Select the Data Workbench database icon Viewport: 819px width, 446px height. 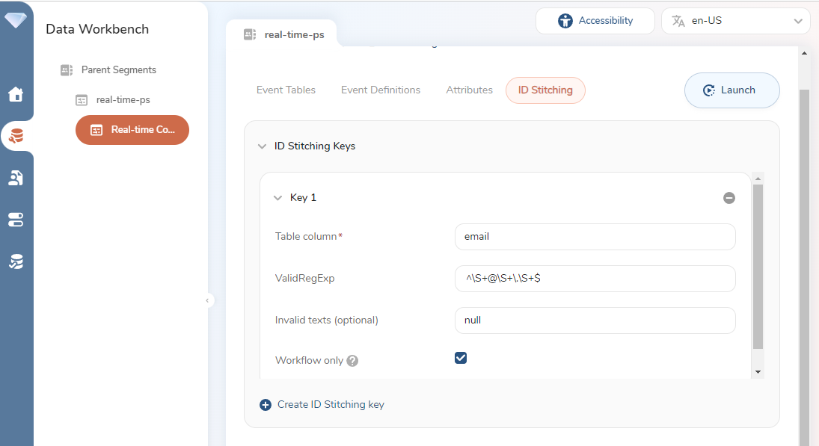tap(16, 136)
